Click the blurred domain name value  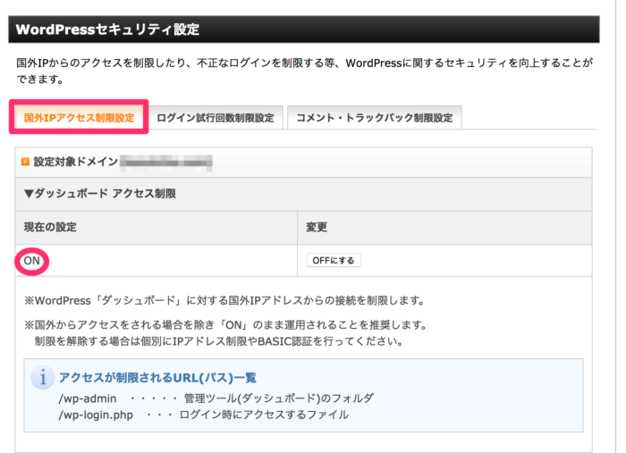click(166, 163)
